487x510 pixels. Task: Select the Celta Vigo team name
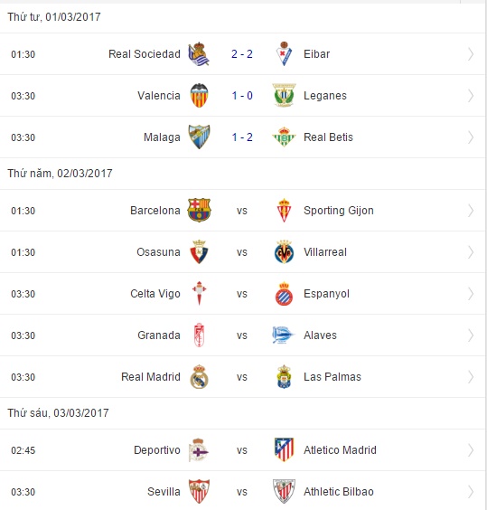[x=155, y=294]
